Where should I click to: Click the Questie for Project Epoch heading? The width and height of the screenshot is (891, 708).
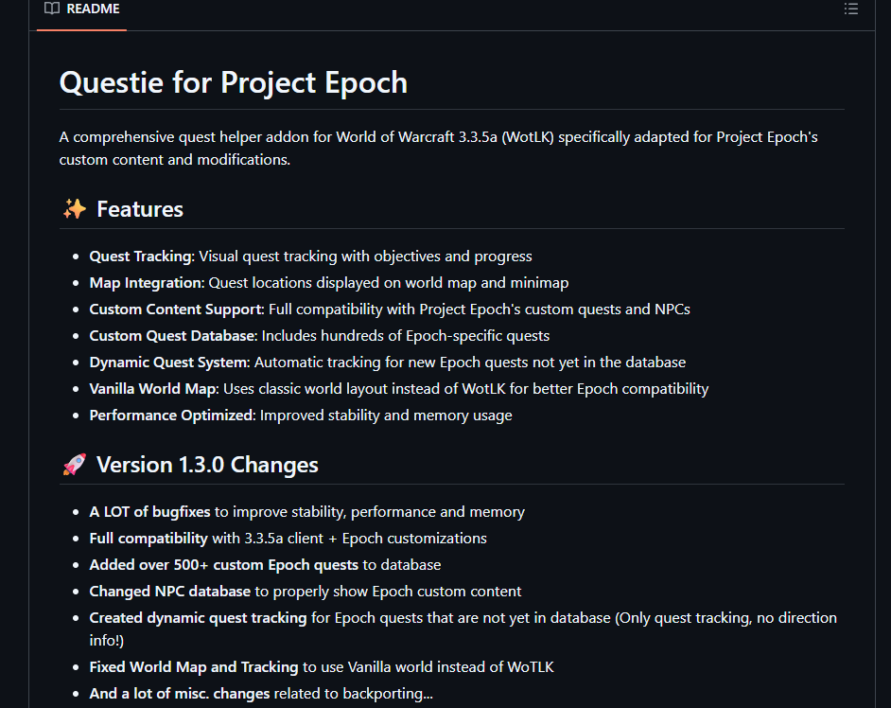click(233, 82)
